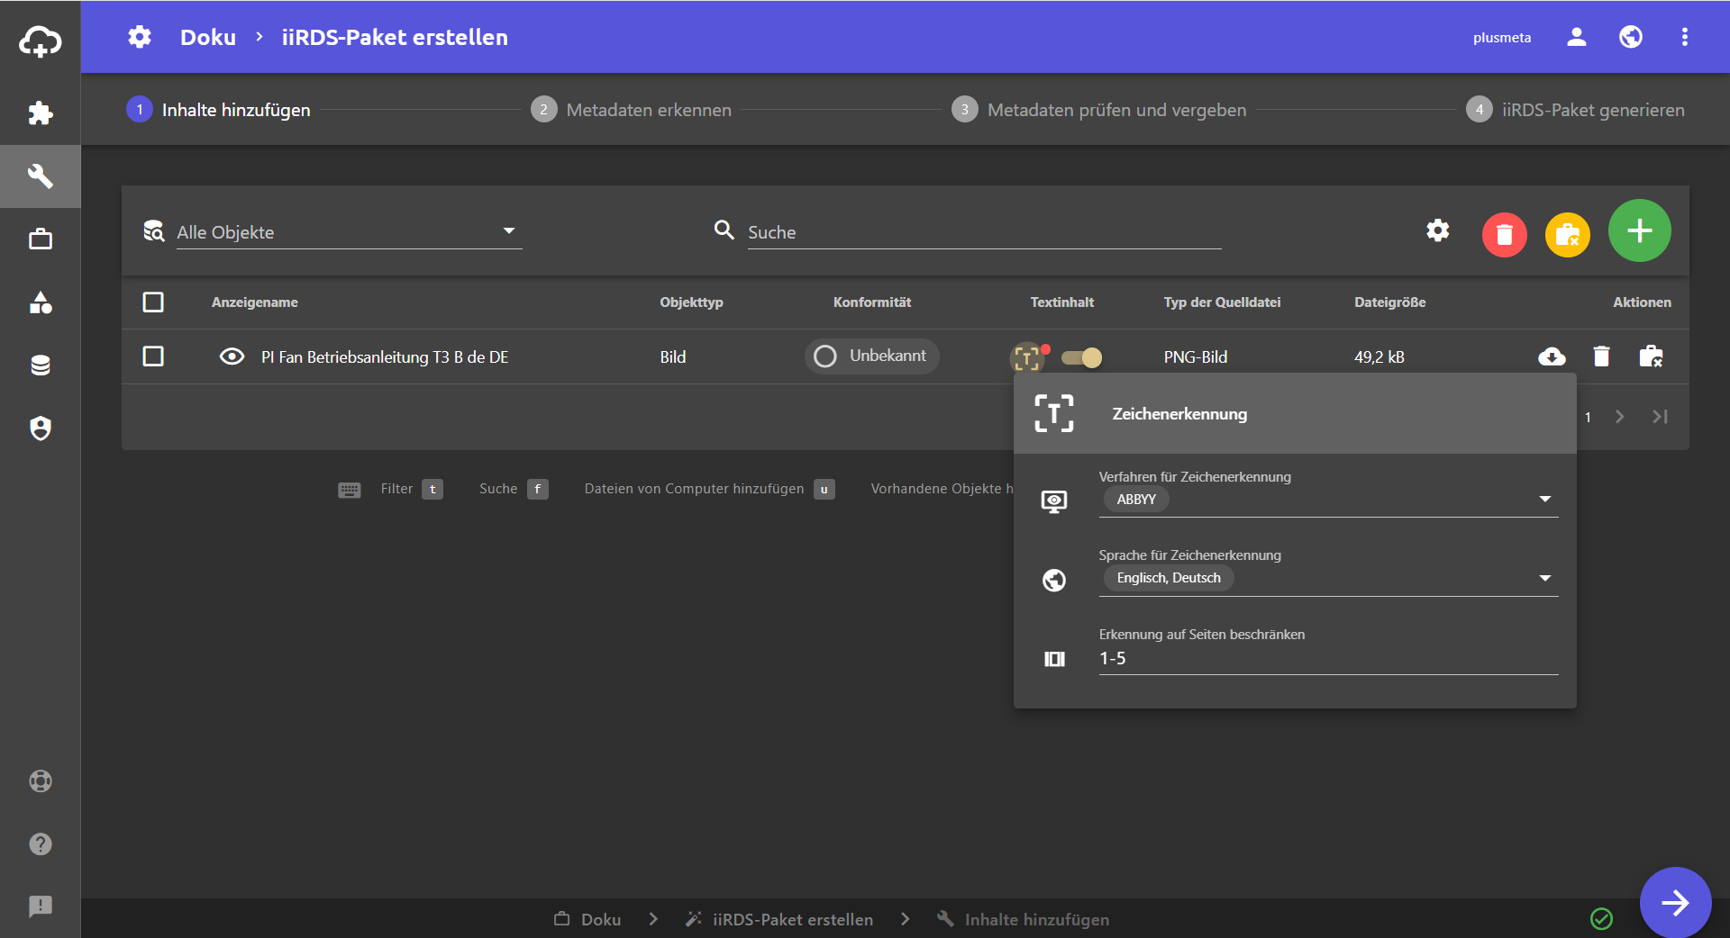
Task: Click the green add content button
Action: click(1640, 230)
